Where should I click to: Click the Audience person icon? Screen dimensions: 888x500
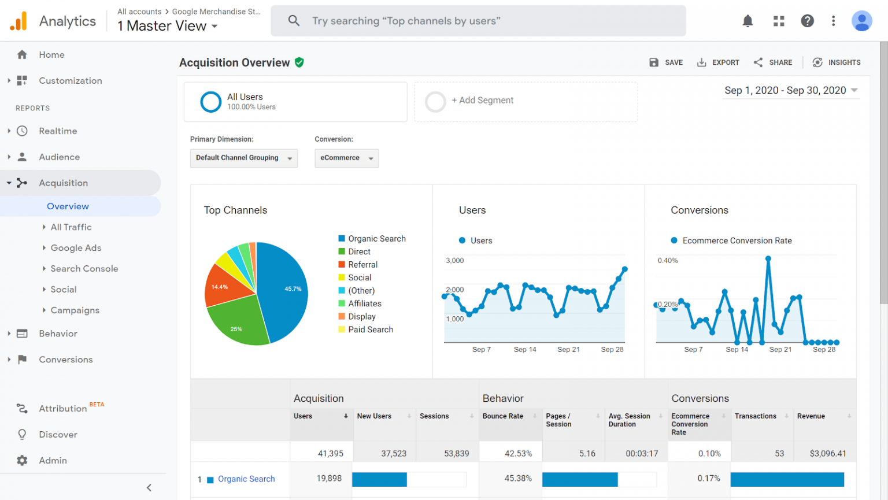(x=22, y=157)
